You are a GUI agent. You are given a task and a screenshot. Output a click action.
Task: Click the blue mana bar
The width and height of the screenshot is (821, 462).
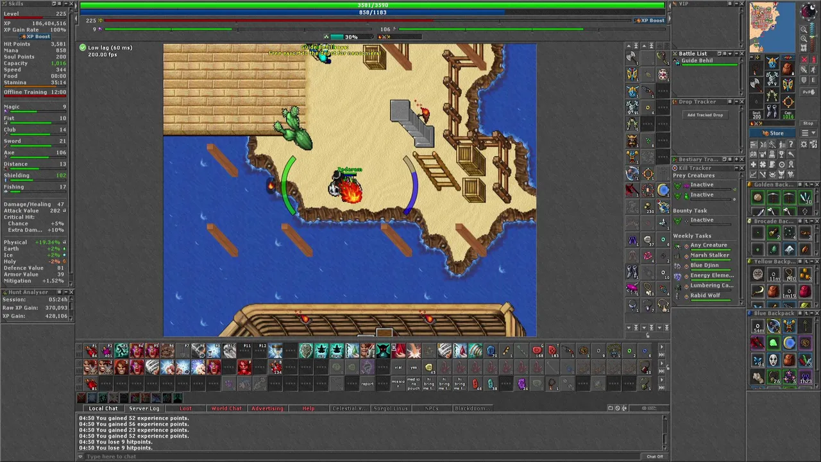(373, 12)
